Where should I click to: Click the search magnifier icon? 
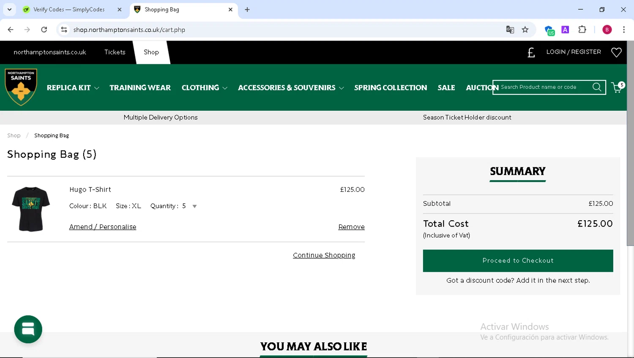(597, 87)
